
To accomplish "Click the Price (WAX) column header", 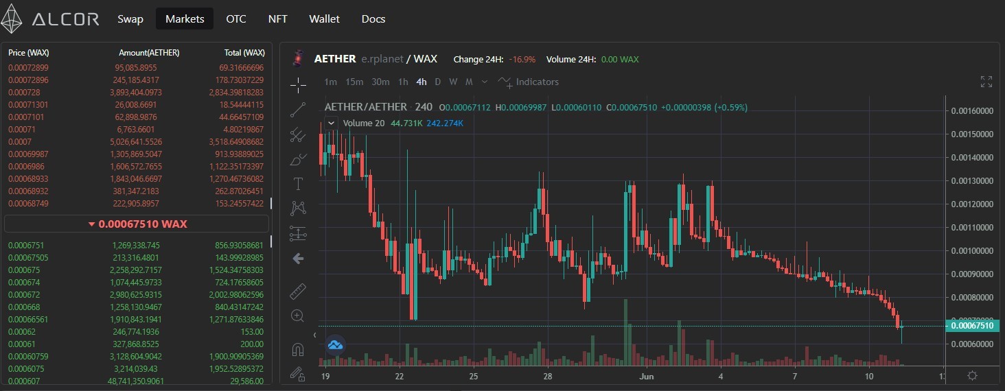I will pos(28,53).
